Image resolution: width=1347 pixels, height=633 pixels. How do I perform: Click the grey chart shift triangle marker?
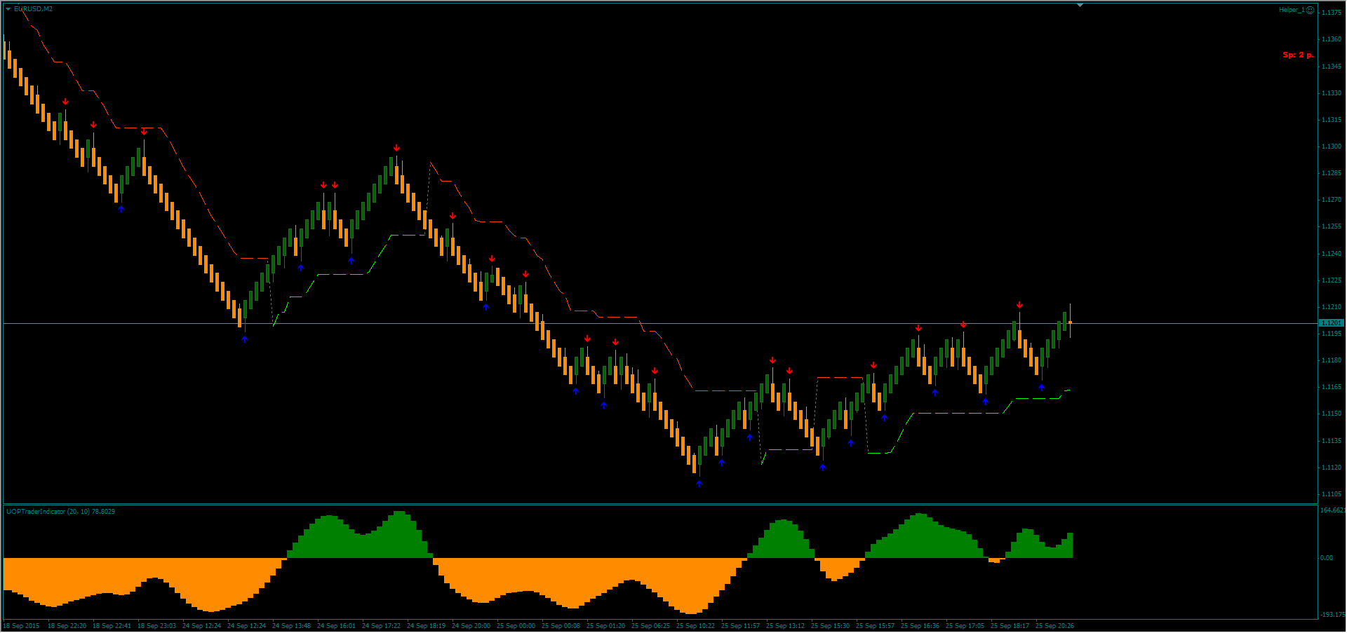(1080, 5)
